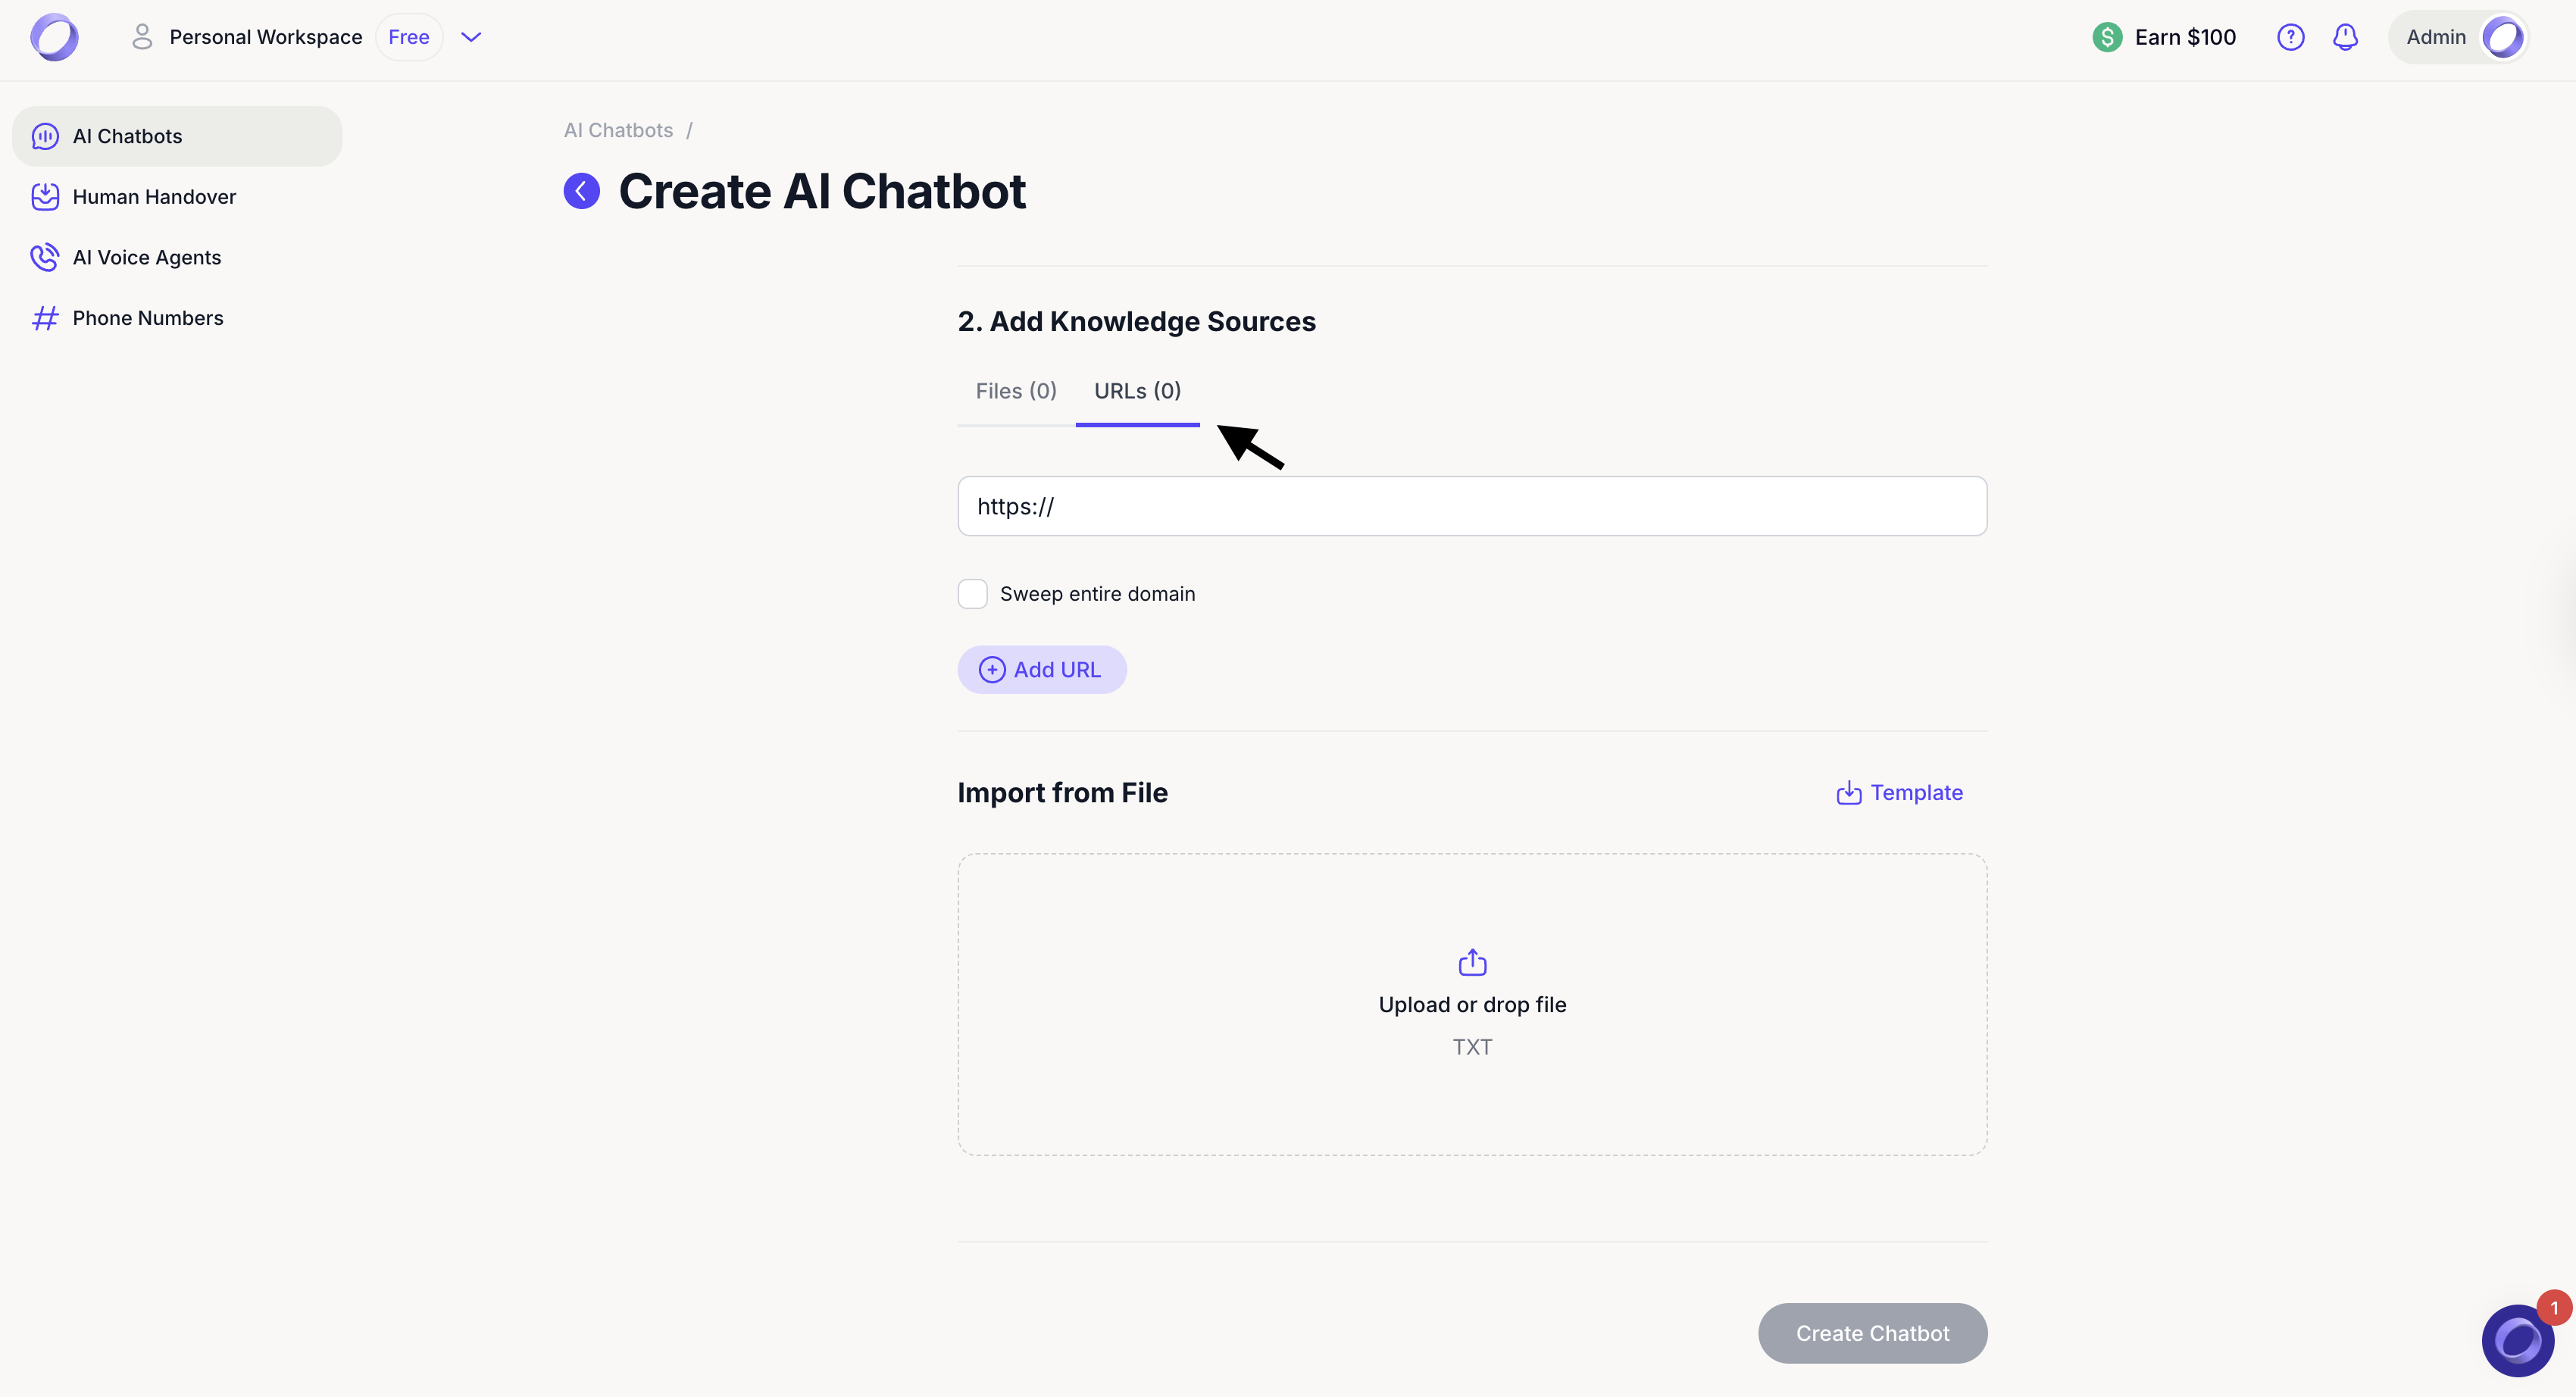Click the green dollar Earn $100 icon
This screenshot has height=1397, width=2576.
[x=2107, y=37]
